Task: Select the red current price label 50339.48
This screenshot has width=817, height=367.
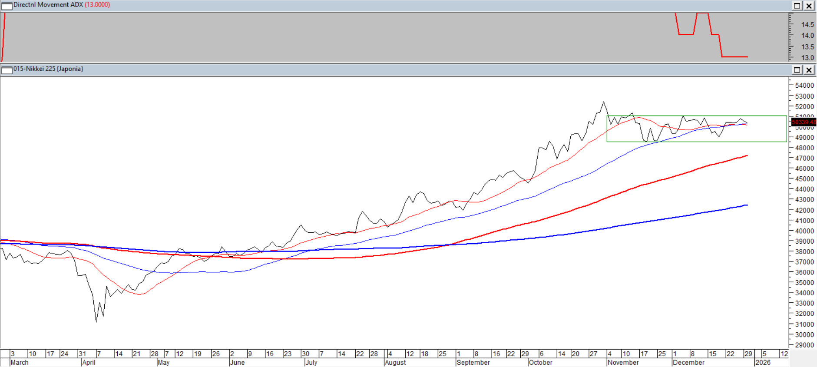Action: click(804, 122)
